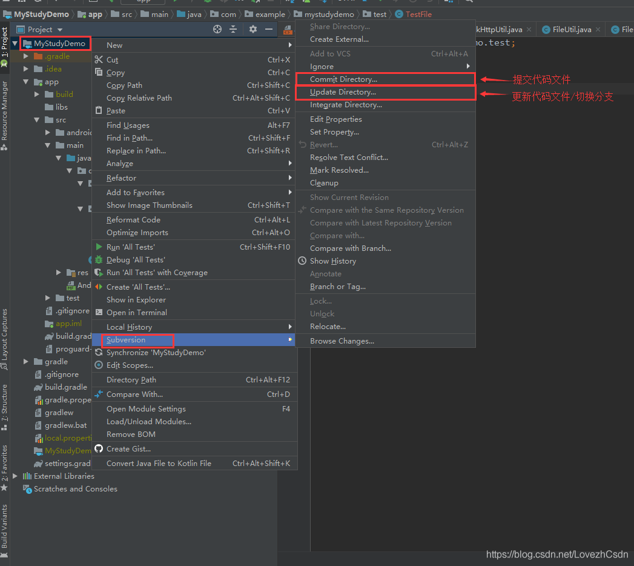Click the green Run 'All Tests' arrow icon
Screen dimensions: 634x566
point(99,247)
